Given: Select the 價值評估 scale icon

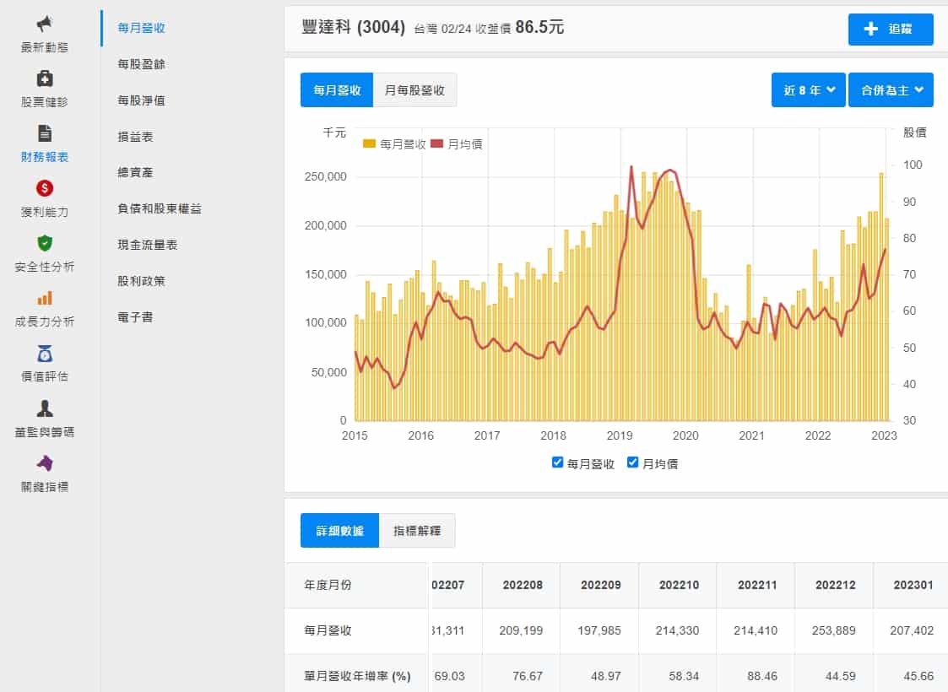Looking at the screenshot, I should point(45,354).
